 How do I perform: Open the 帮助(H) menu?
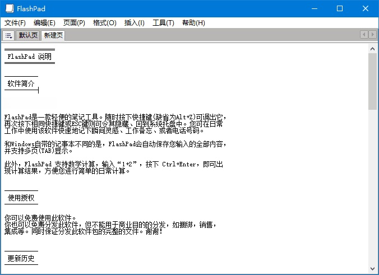click(x=193, y=23)
